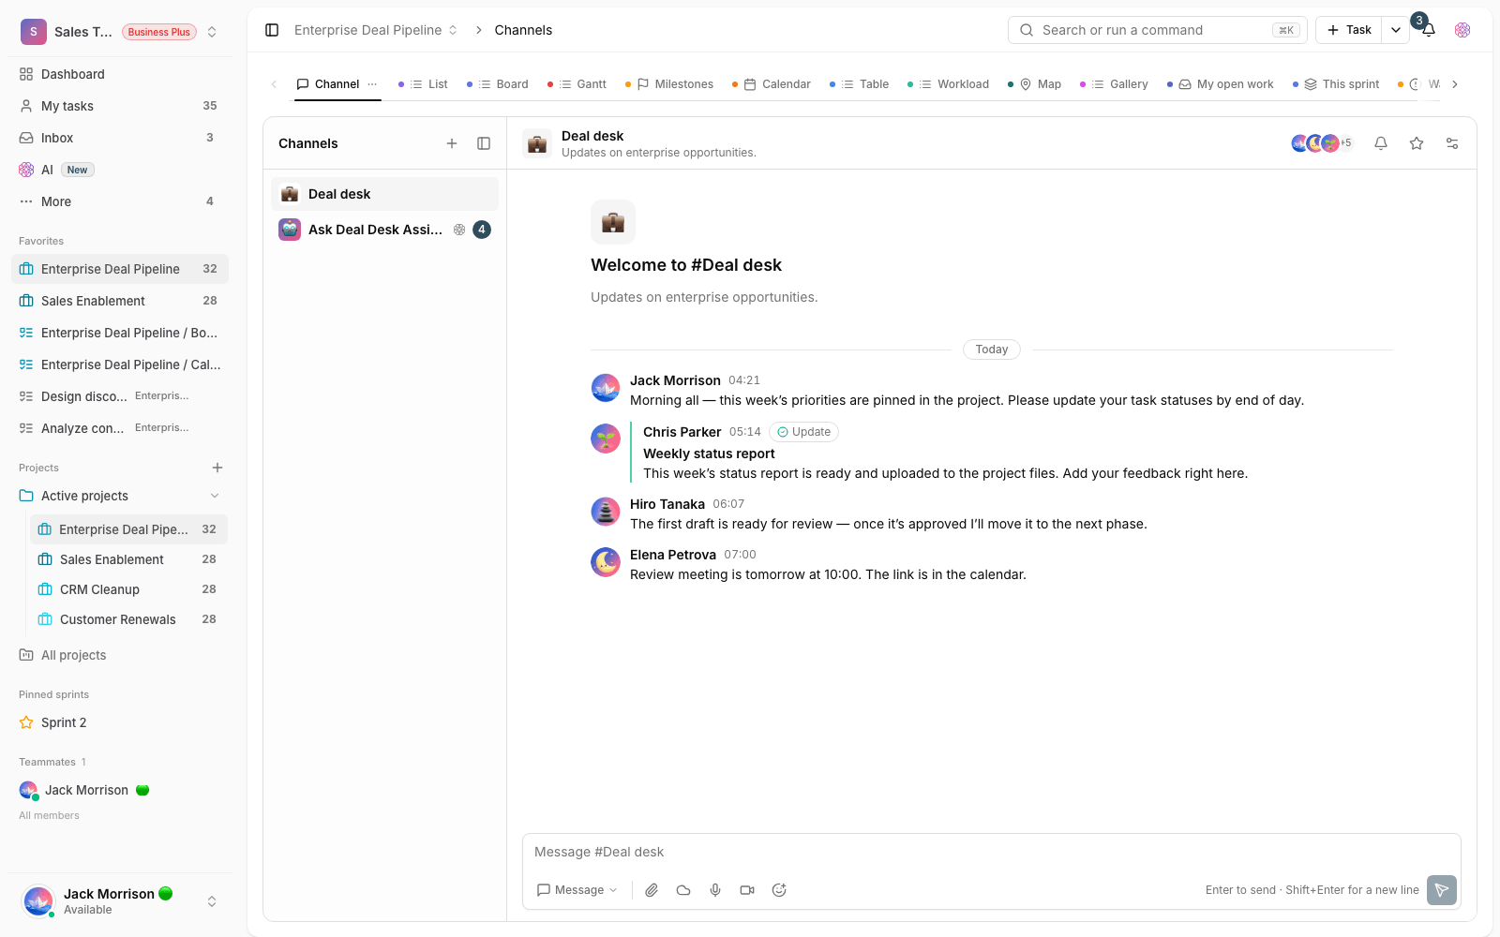
Task: Open the Sales T... workspace switcher
Action: coord(120,32)
